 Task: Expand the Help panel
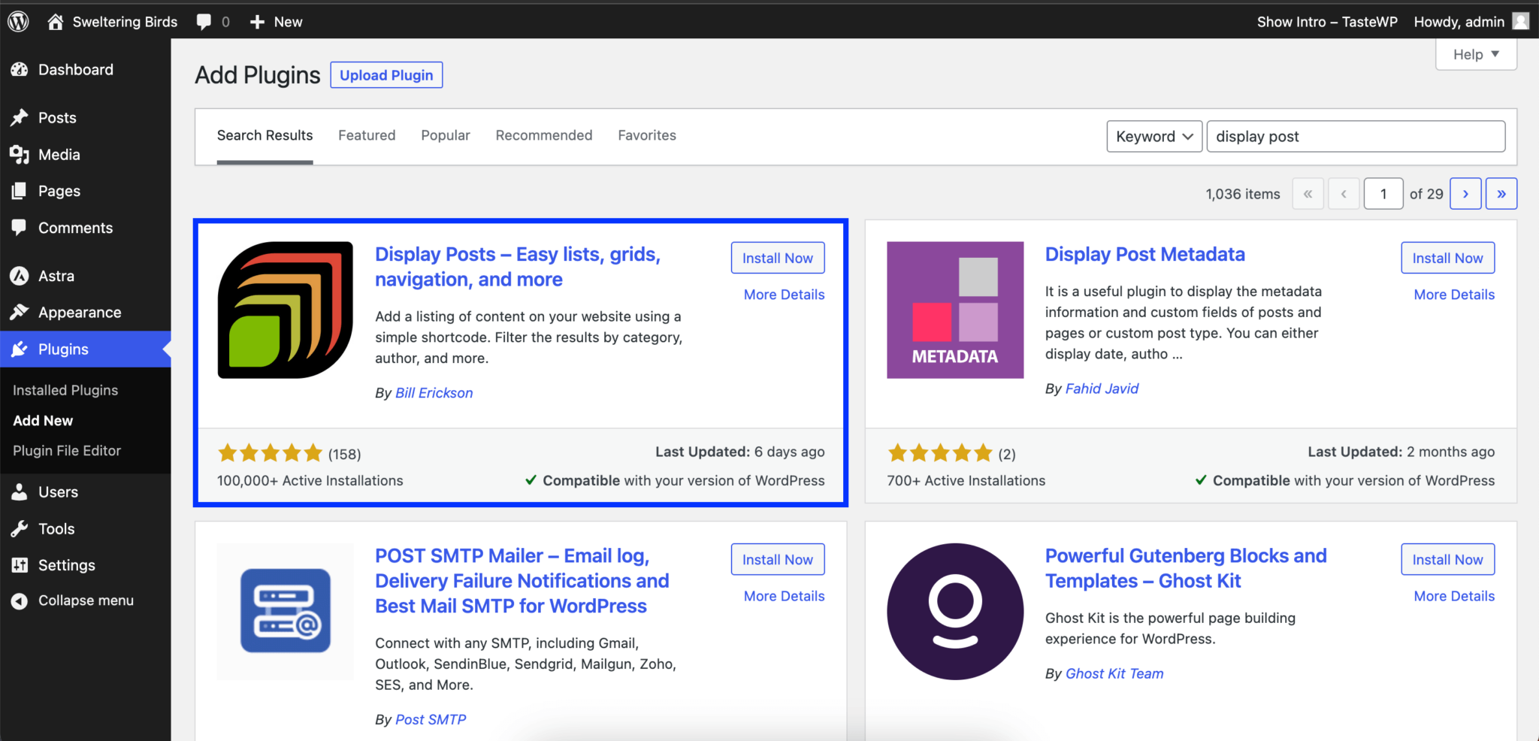click(x=1474, y=53)
